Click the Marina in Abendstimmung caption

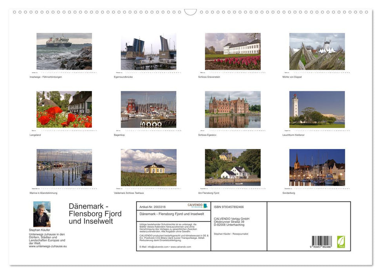point(45,193)
